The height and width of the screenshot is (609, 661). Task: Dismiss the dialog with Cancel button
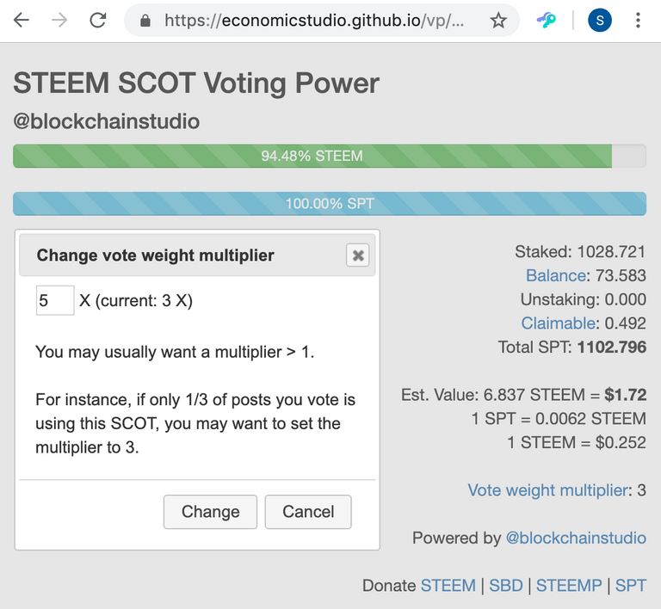[x=308, y=512]
